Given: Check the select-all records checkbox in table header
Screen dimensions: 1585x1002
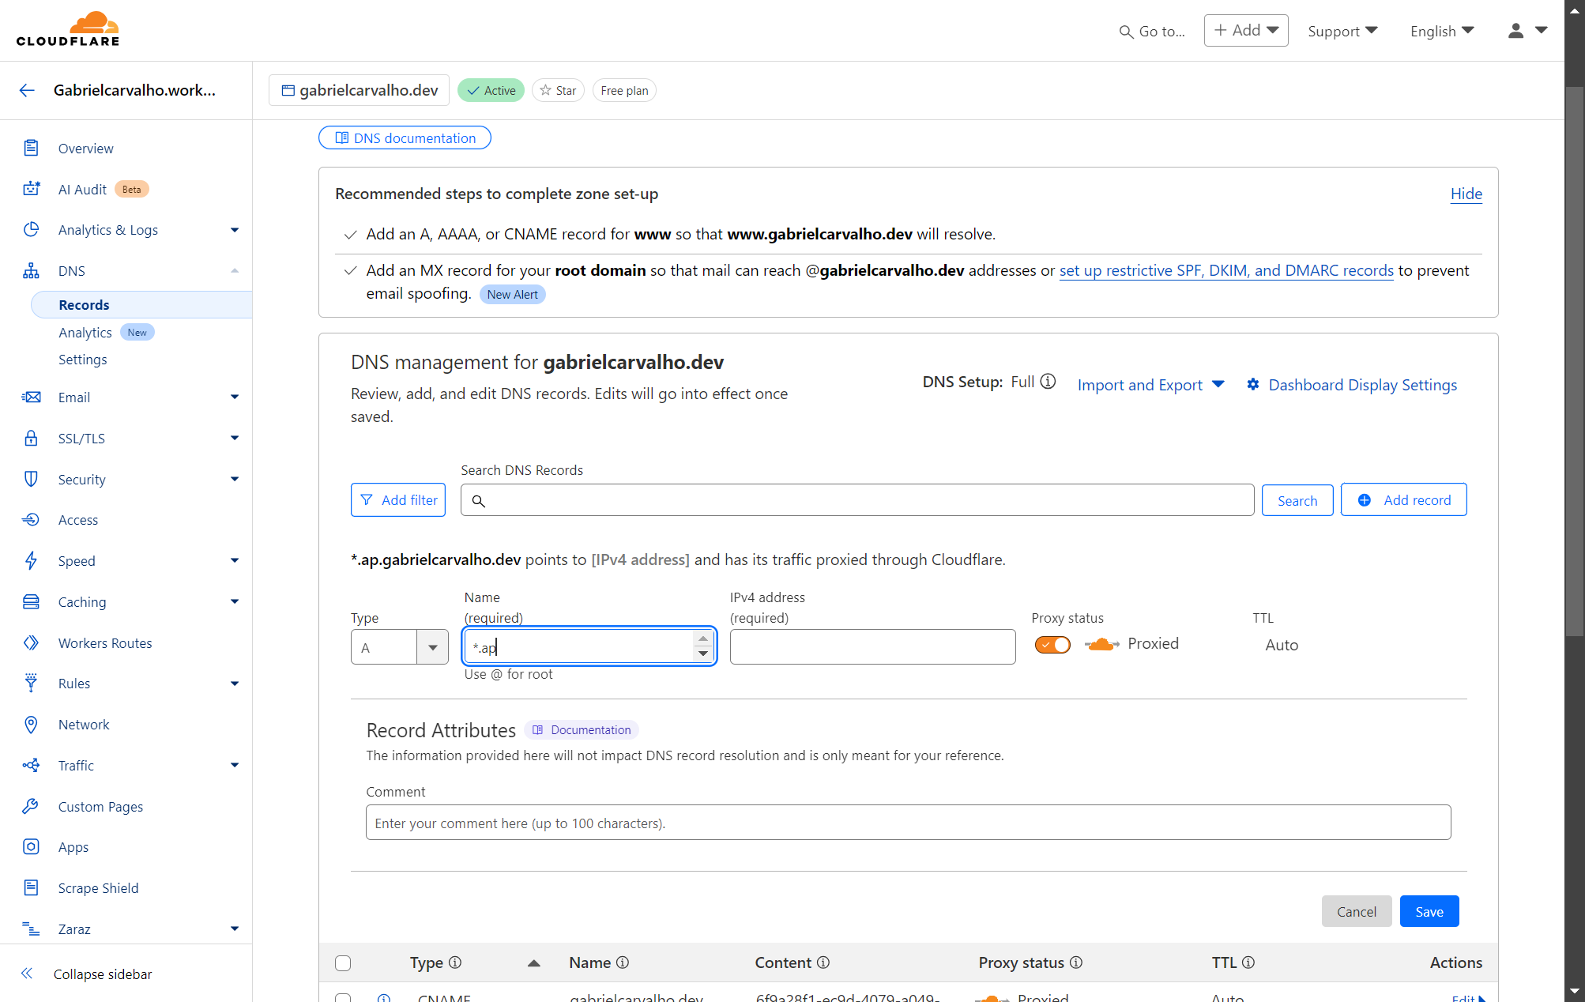Looking at the screenshot, I should point(343,963).
